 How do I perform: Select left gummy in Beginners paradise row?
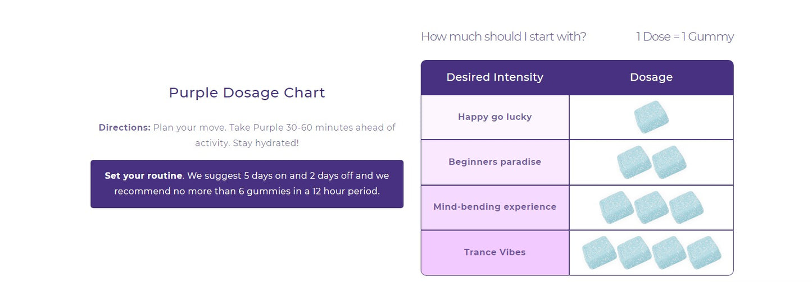coord(634,162)
